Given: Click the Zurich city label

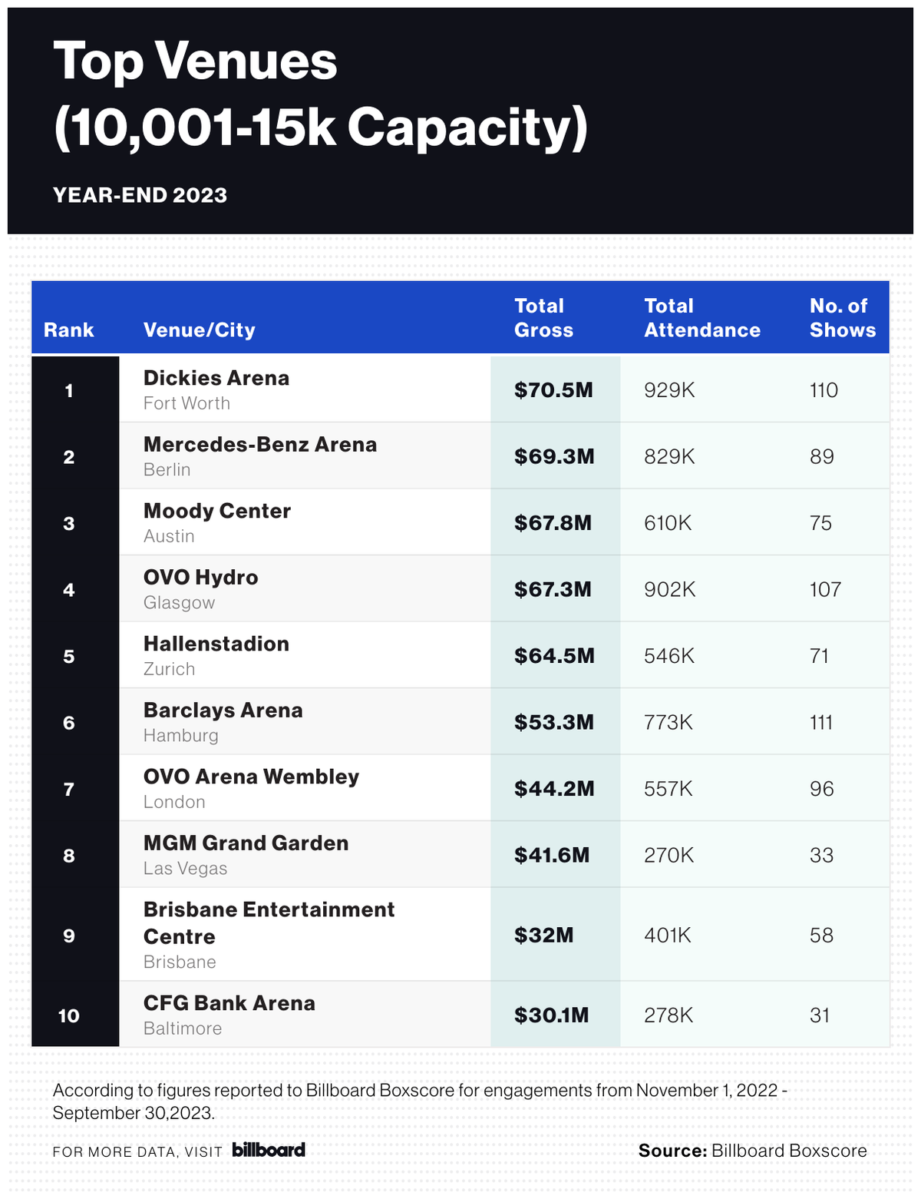Looking at the screenshot, I should click(169, 669).
